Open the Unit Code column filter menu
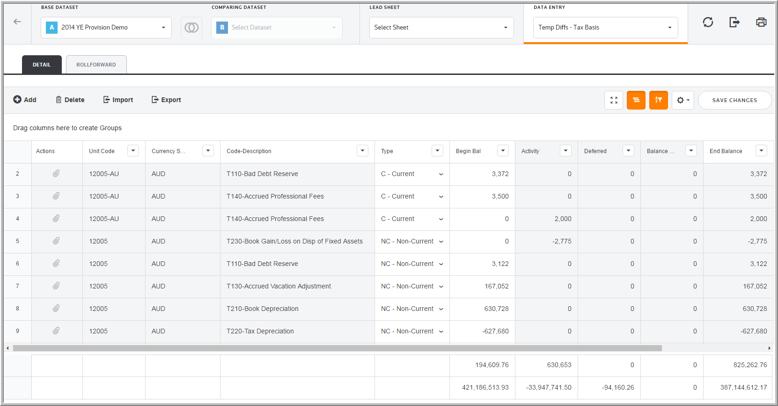 point(133,151)
